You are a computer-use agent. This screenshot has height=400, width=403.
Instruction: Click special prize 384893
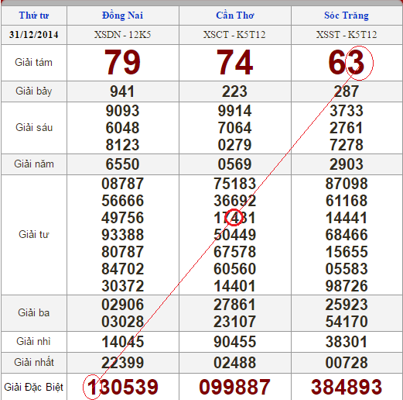347,387
